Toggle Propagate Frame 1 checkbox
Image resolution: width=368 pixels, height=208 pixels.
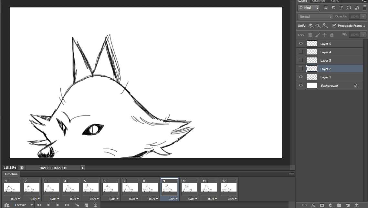tap(334, 25)
